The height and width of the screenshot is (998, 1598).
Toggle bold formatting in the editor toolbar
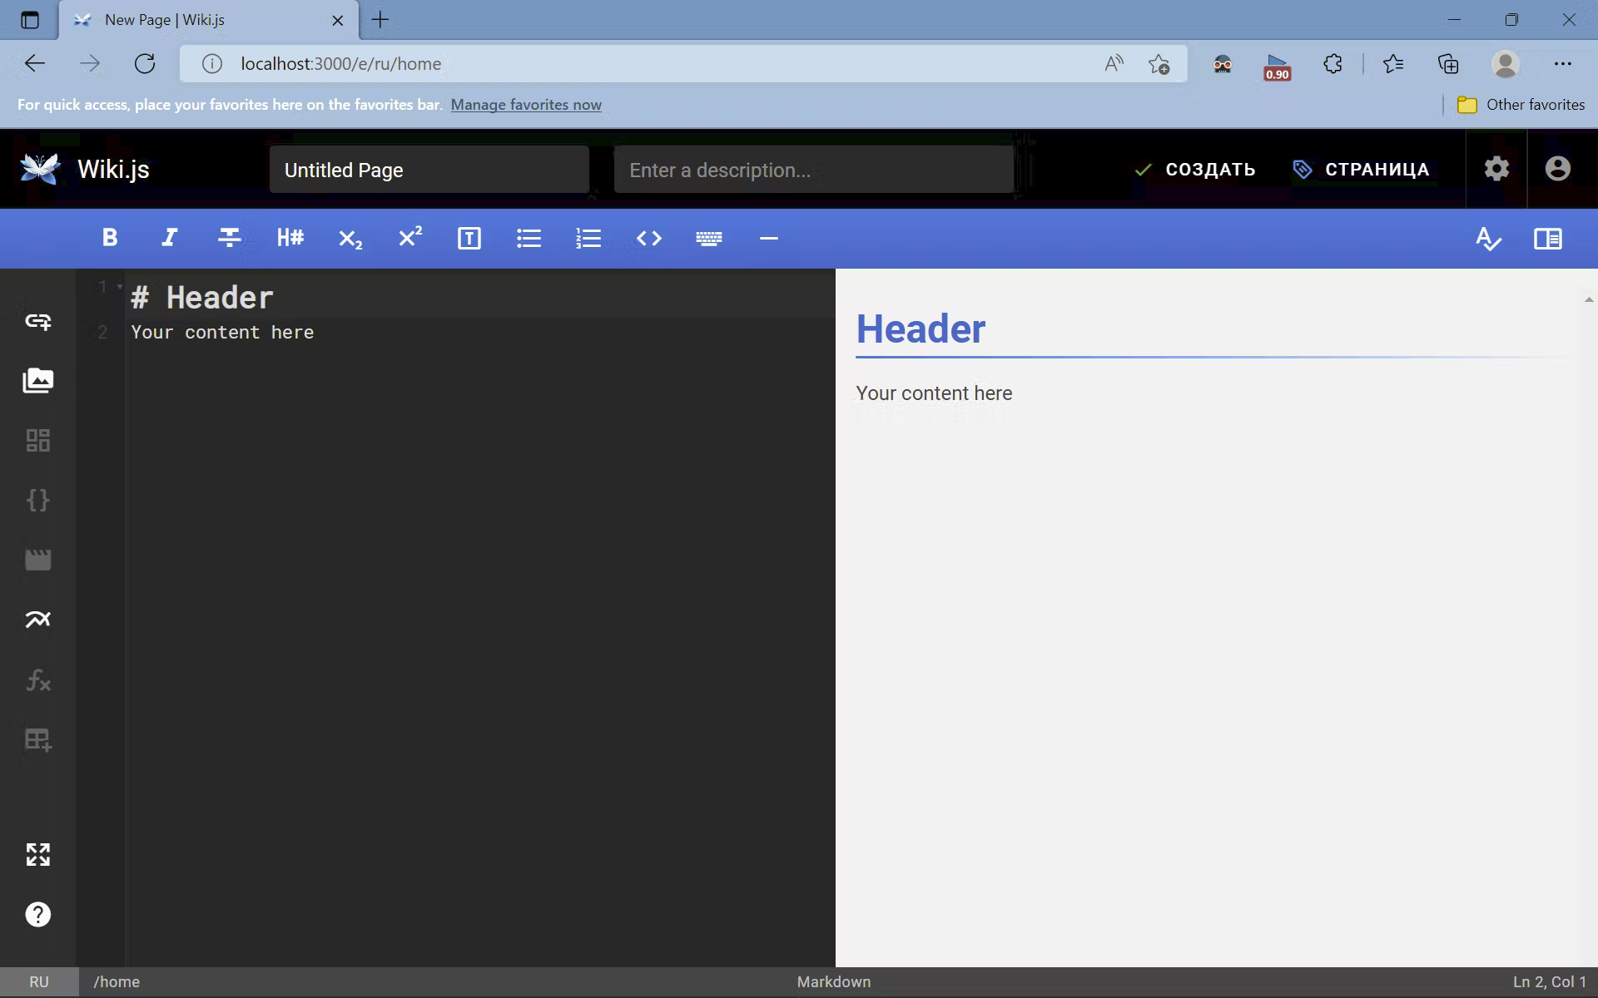tap(109, 239)
